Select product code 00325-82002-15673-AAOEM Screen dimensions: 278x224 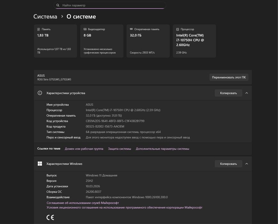(x=105, y=126)
